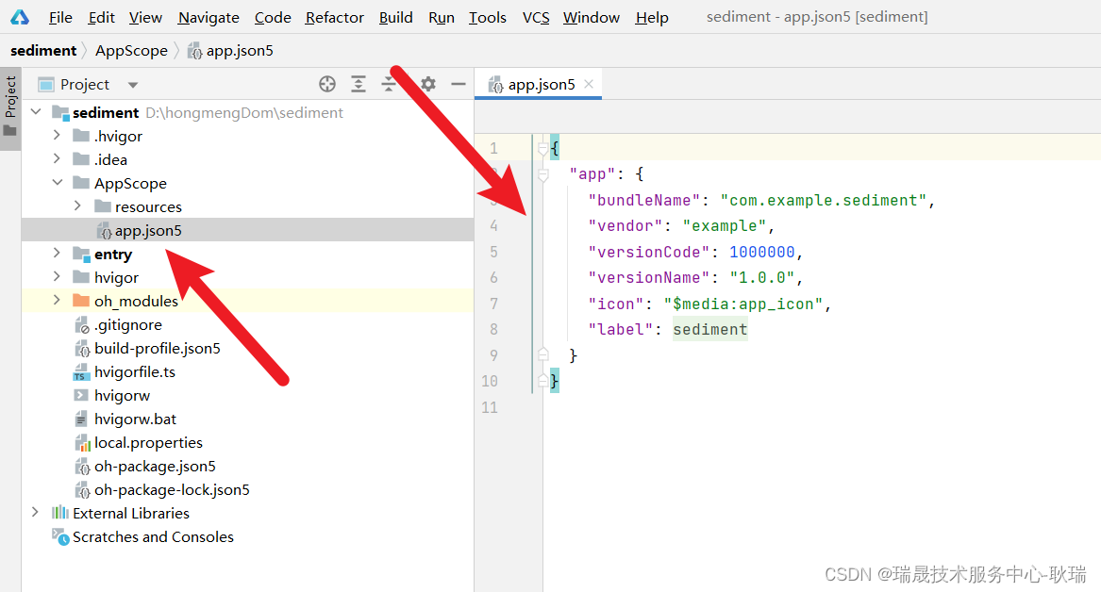Expand the .hvigor folder

(x=57, y=136)
